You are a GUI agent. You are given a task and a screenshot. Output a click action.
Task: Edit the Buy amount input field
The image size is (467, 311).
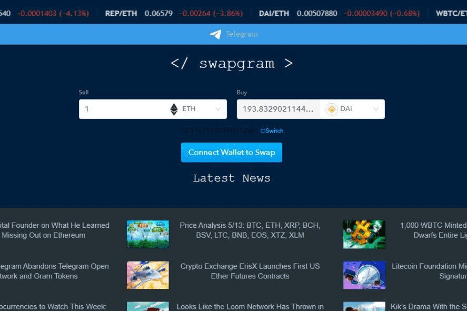[x=279, y=109]
